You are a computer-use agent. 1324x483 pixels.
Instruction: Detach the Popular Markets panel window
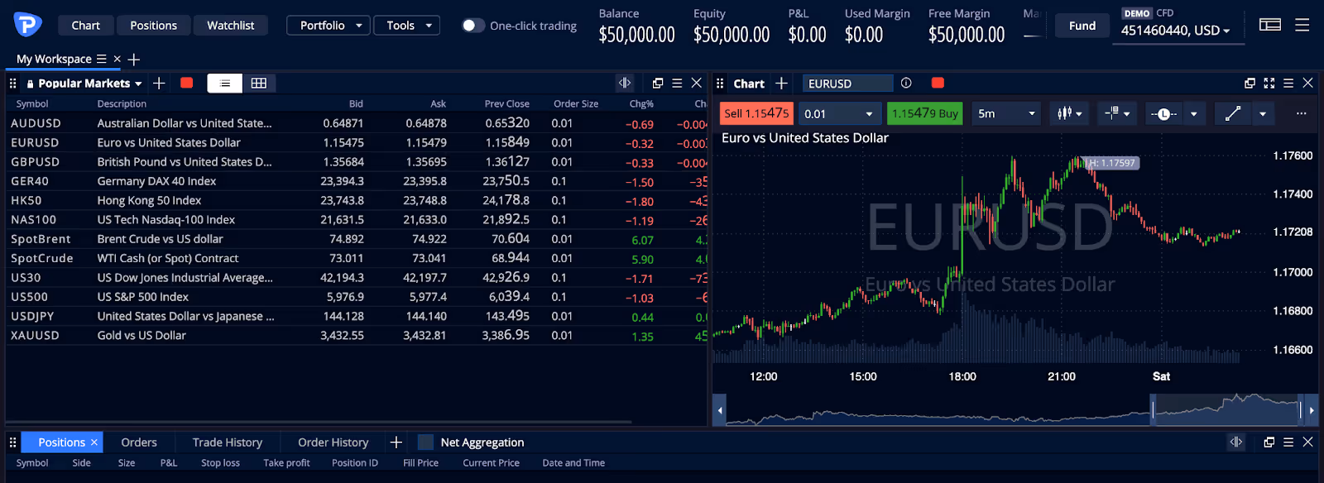(658, 83)
